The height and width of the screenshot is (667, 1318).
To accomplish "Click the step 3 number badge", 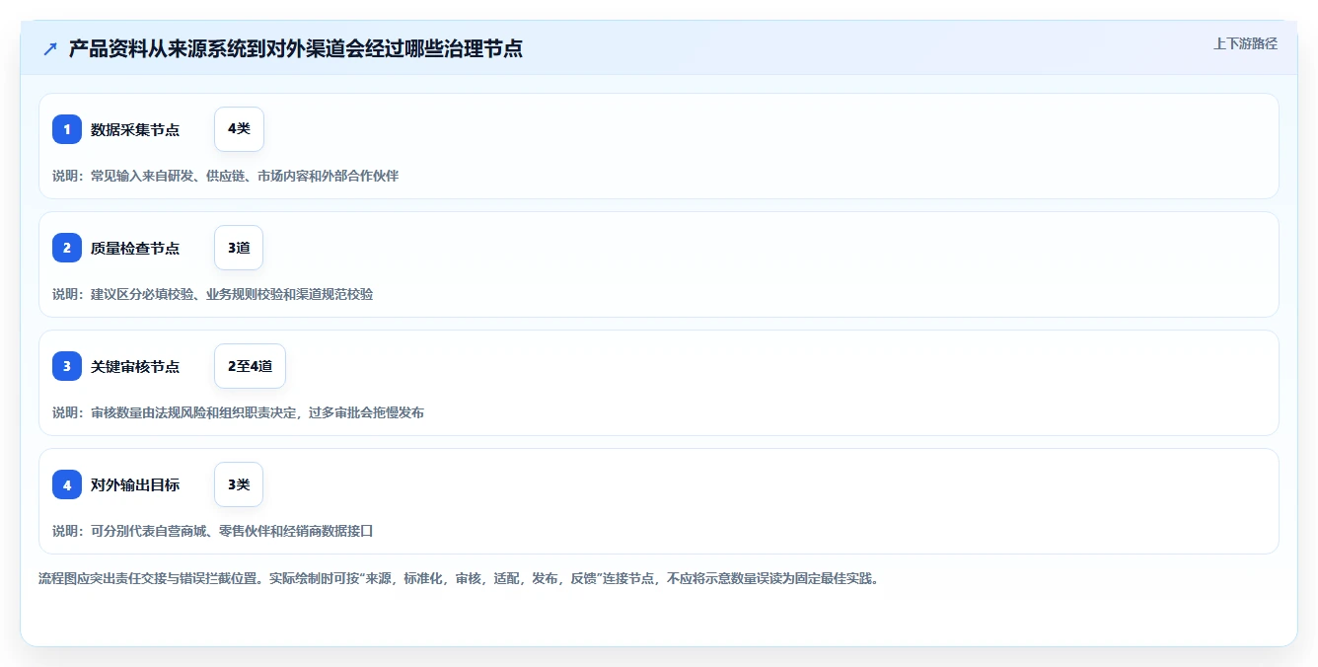I will [x=67, y=366].
